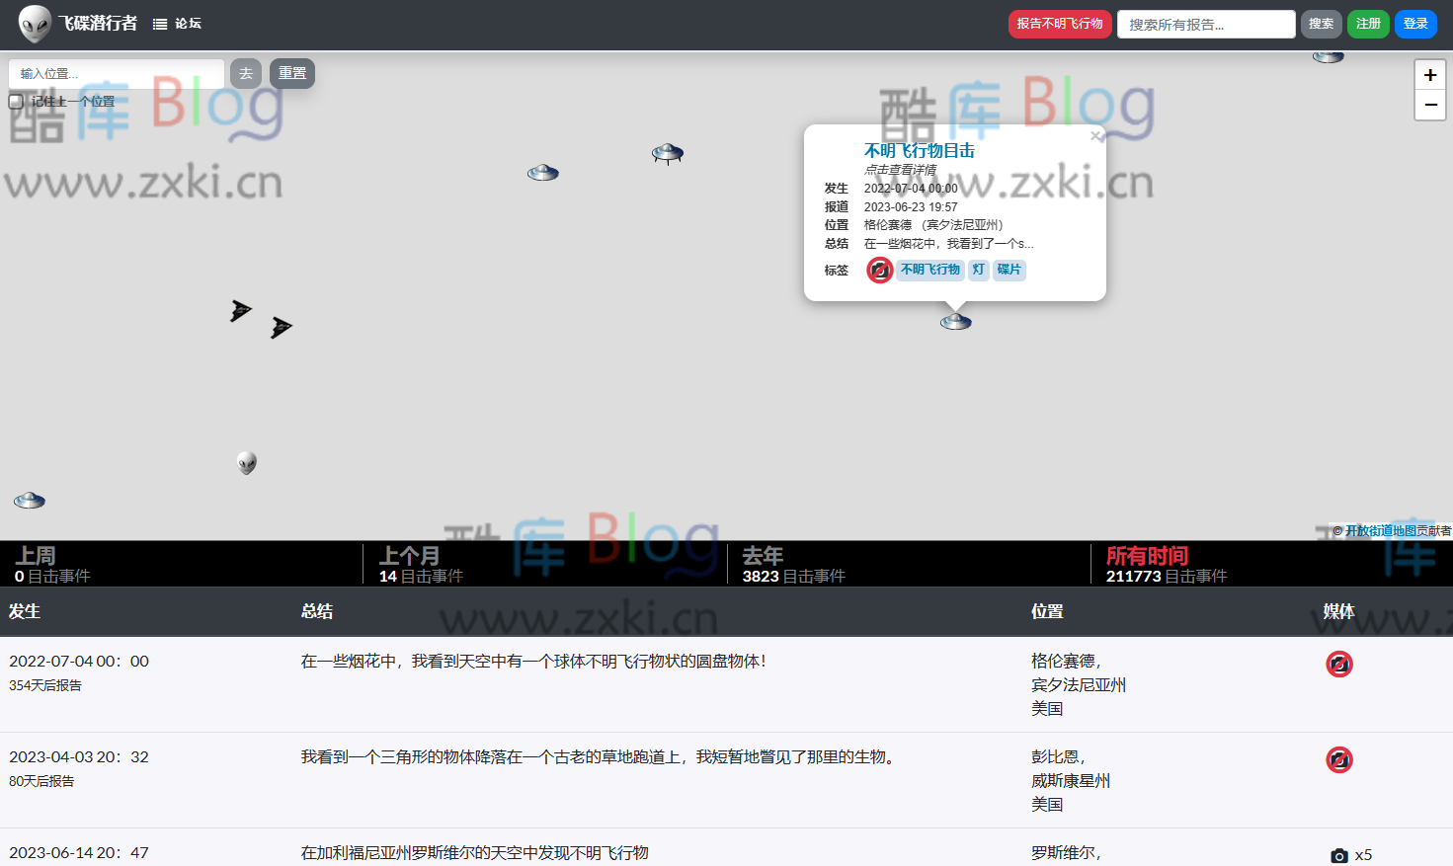1453x866 pixels.
Task: Click the map zoom-in plus control
Action: pyautogui.click(x=1429, y=74)
